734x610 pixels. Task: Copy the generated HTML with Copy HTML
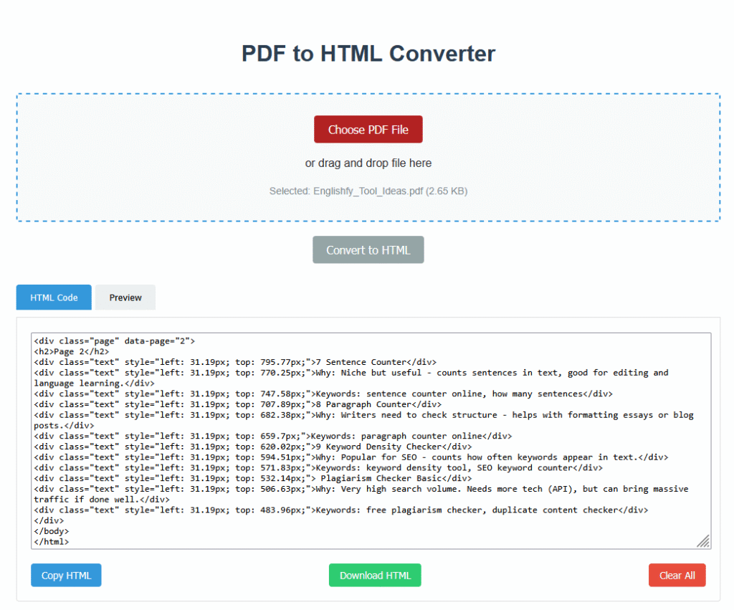click(66, 576)
